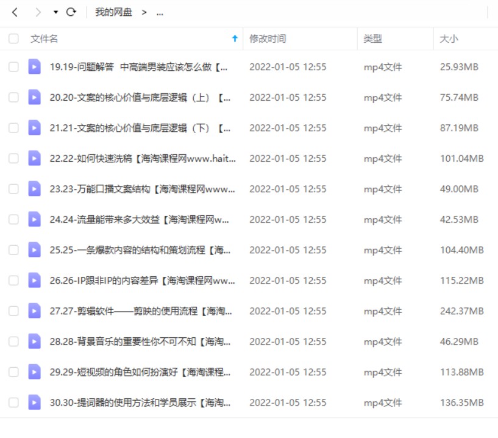Check the box for 30.30-提词器 file

tap(13, 403)
